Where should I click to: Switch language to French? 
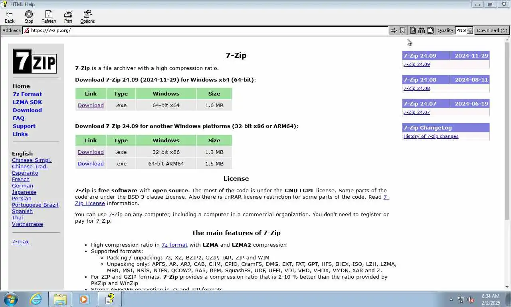pos(21,179)
